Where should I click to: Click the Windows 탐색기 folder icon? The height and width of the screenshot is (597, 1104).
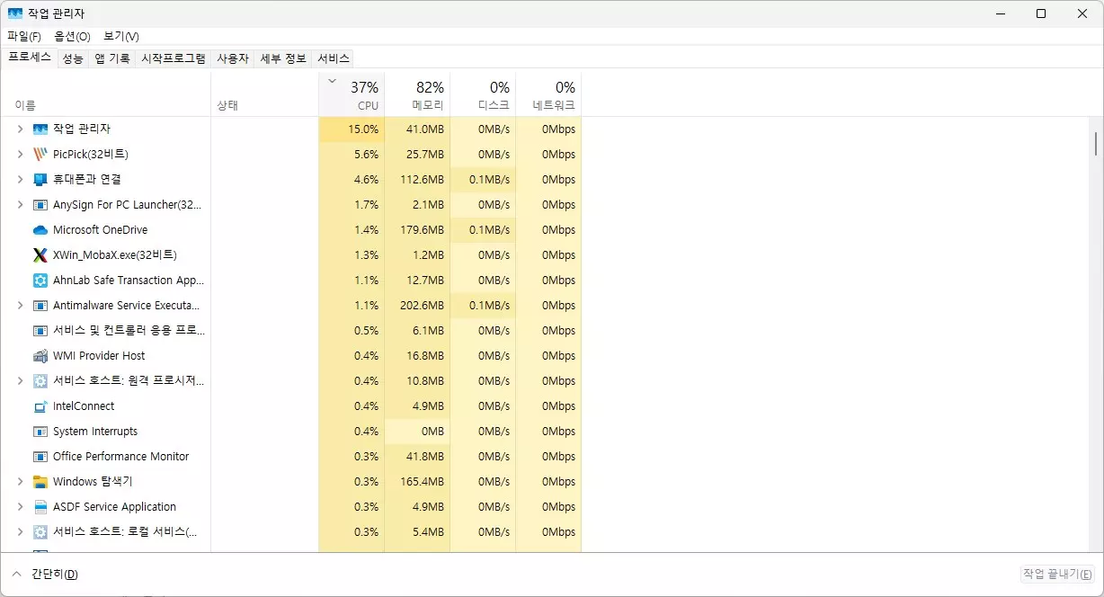coord(40,482)
